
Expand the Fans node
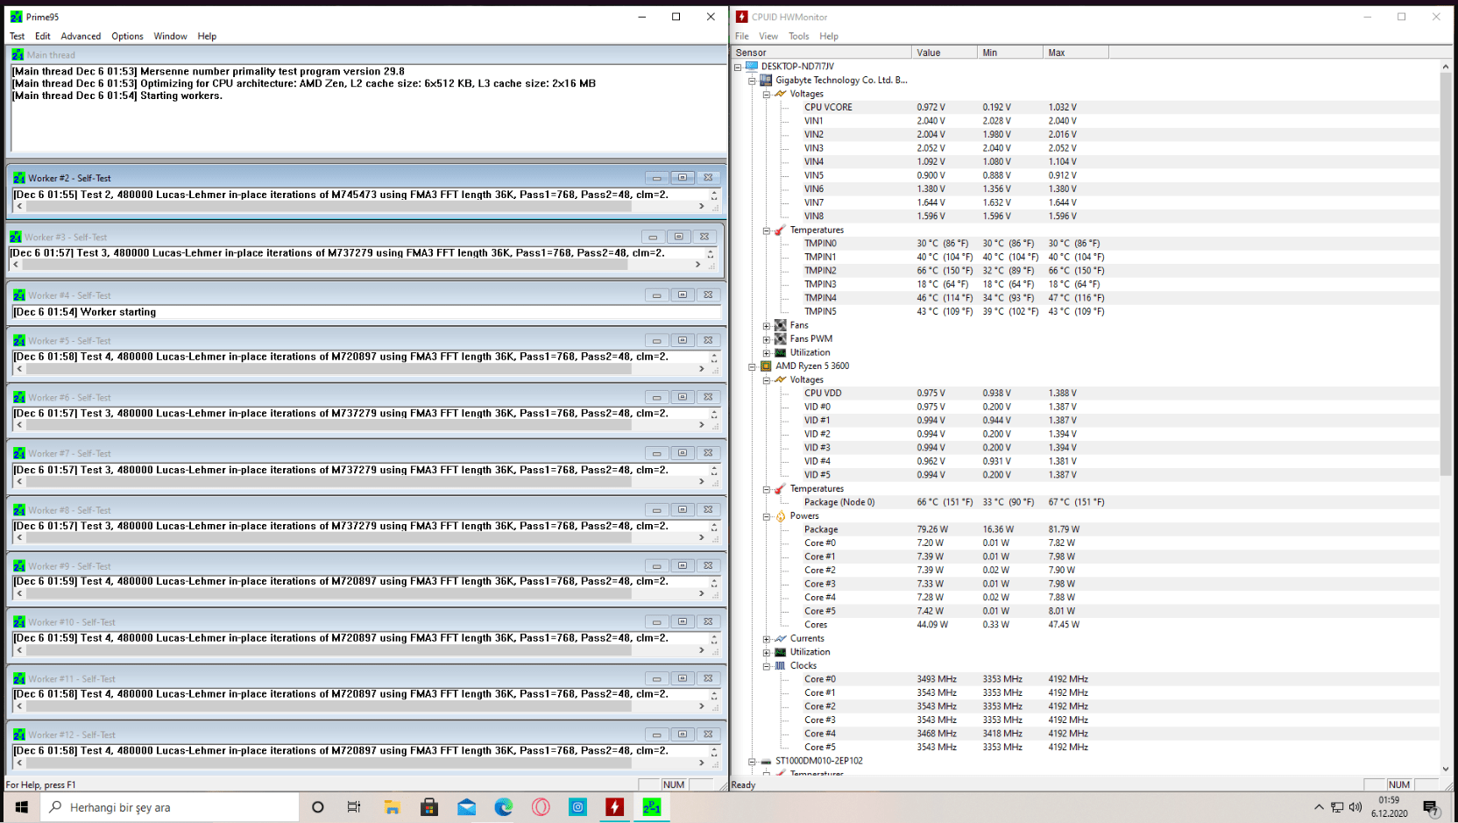pyautogui.click(x=766, y=325)
